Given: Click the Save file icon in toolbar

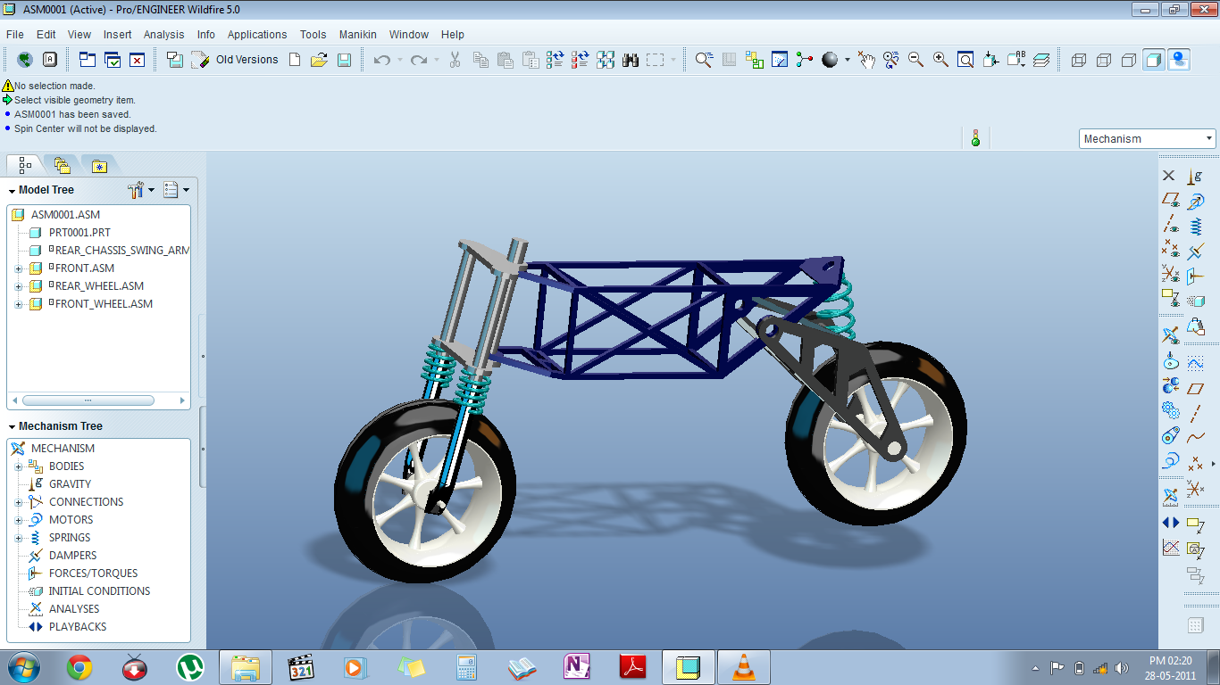Looking at the screenshot, I should coord(344,60).
